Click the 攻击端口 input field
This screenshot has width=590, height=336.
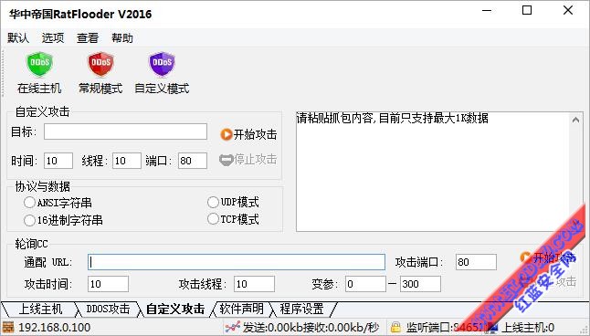[476, 262]
